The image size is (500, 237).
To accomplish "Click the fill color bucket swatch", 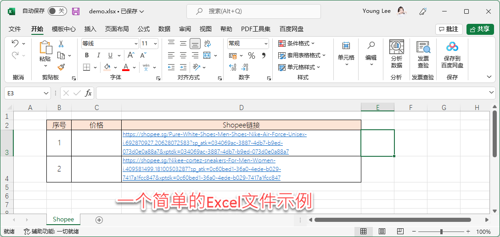I will click(x=107, y=67).
